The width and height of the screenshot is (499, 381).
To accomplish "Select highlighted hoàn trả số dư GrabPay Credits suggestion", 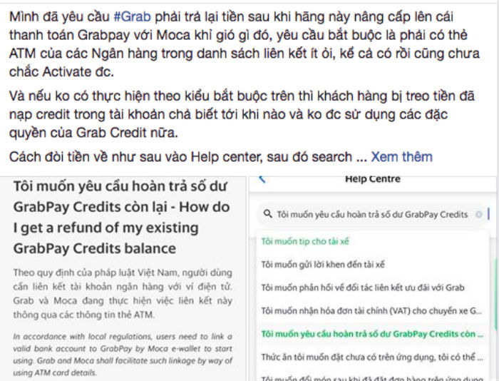I will (372, 333).
